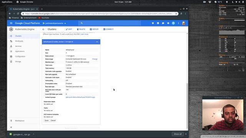
Task: Click Chrome back navigation arrow
Action: (x=10, y=14)
